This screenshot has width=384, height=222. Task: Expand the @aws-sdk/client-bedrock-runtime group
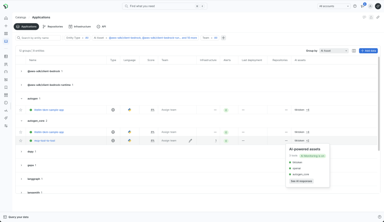tap(21, 85)
